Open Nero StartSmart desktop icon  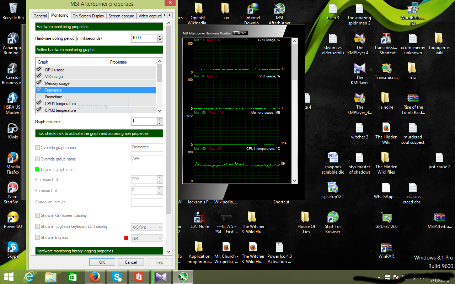(x=13, y=193)
